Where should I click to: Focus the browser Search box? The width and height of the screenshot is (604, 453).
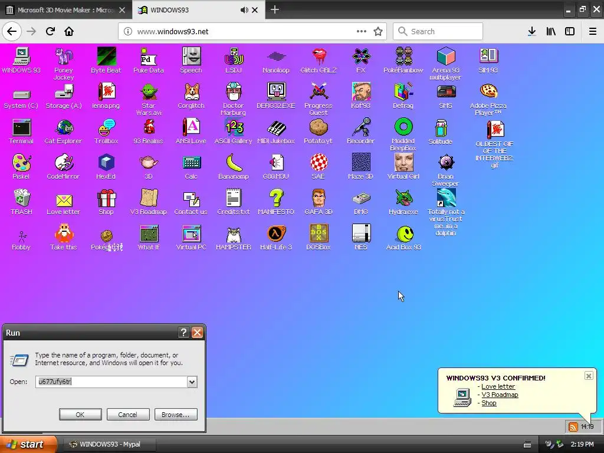pyautogui.click(x=438, y=32)
